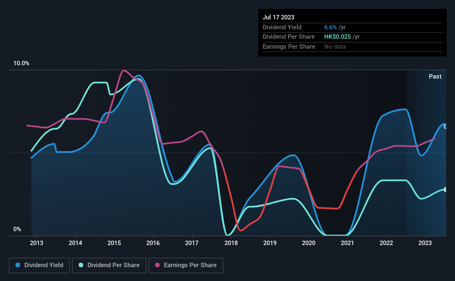
Task: Click the 10.0% y-axis label
Action: point(22,63)
